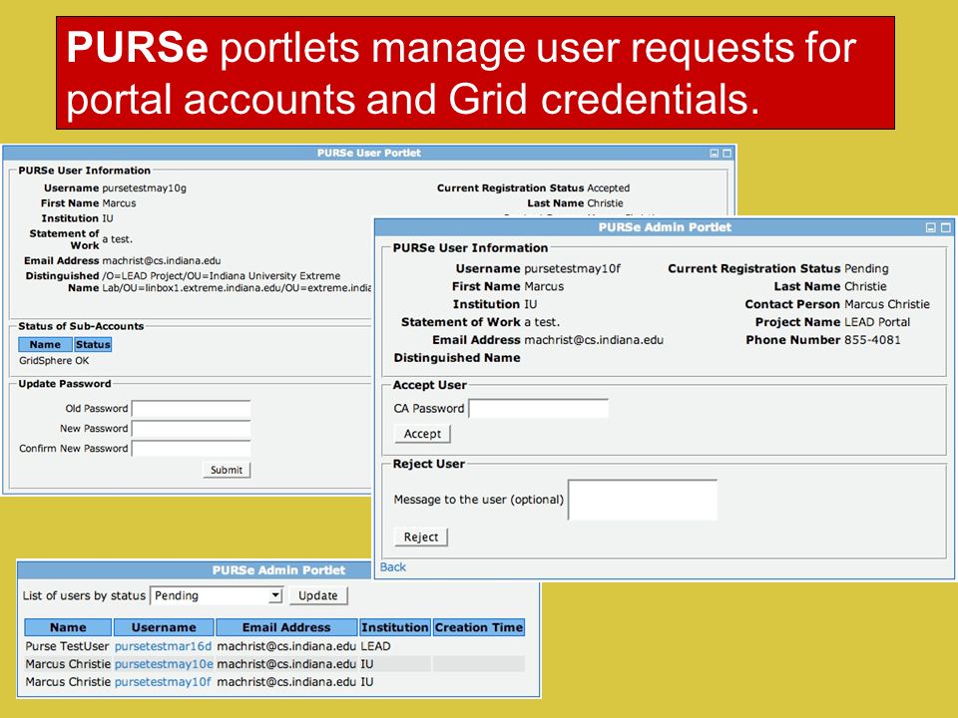This screenshot has height=718, width=958.
Task: Click the Reject button under Reject User
Action: (x=421, y=538)
